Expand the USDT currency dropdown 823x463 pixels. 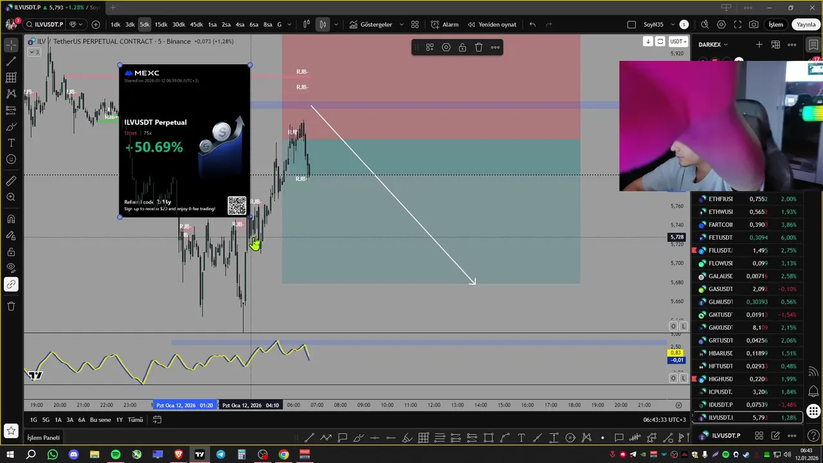click(678, 41)
